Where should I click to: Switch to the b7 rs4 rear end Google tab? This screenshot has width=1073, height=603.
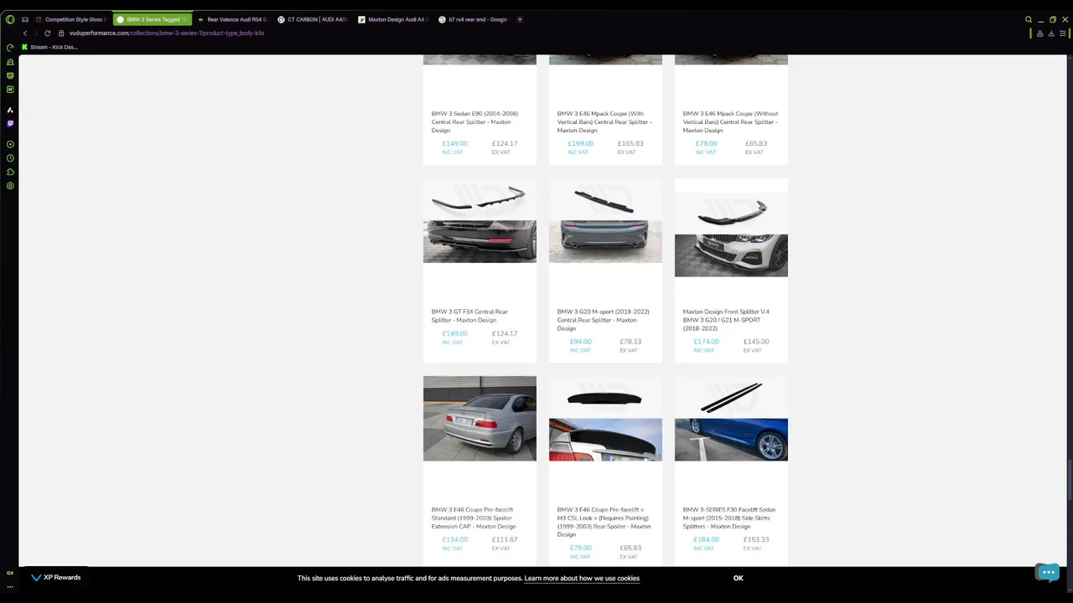click(474, 19)
